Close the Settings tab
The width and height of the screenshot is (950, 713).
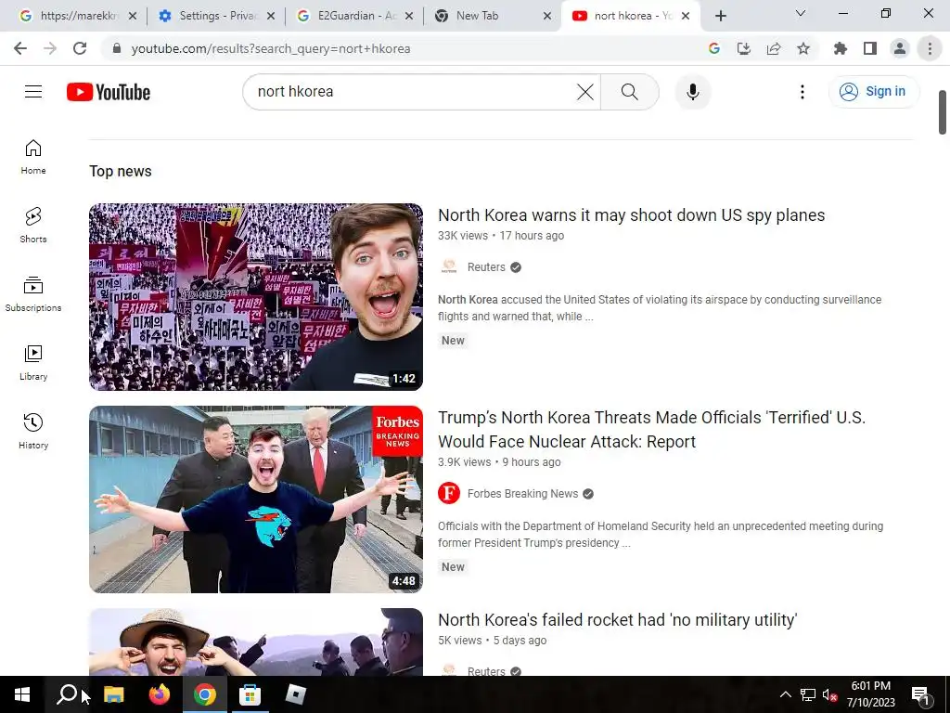click(271, 16)
